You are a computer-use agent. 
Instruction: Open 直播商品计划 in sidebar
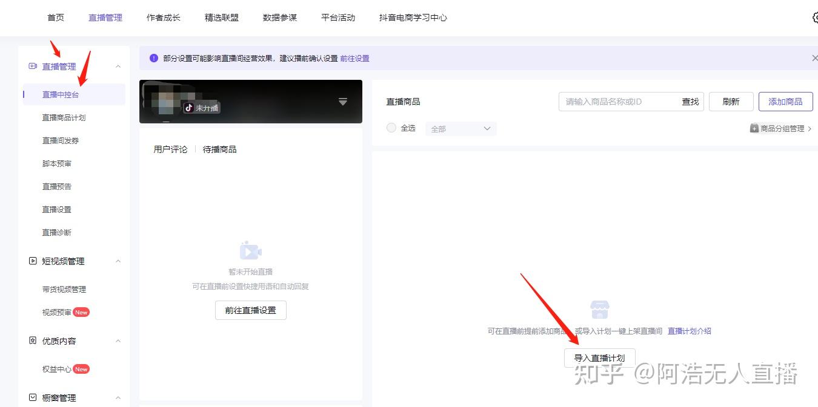pos(64,117)
